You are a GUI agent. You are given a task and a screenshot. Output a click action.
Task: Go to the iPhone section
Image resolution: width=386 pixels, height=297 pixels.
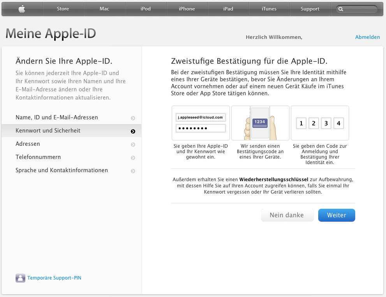(187, 9)
